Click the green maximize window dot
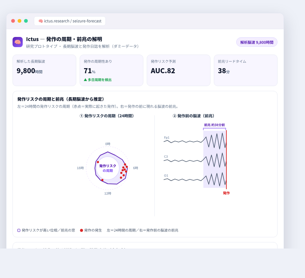Image resolution: width=305 pixels, height=278 pixels. pos(26,21)
